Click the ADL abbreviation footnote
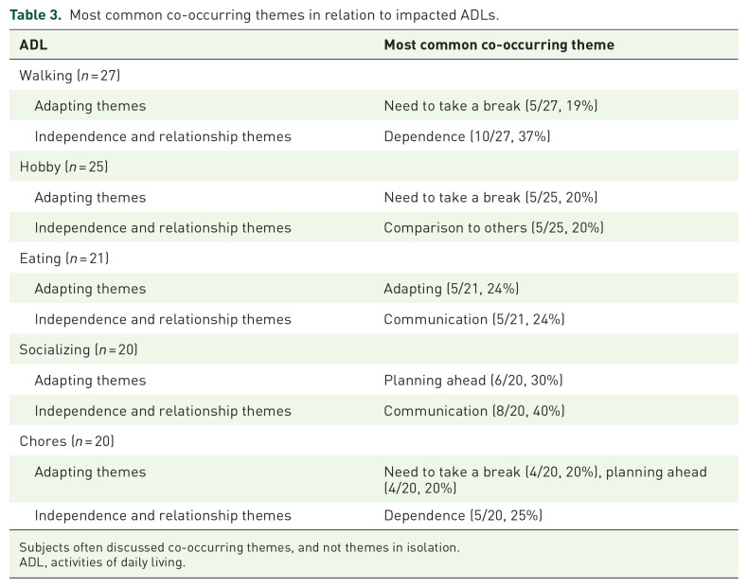Image resolution: width=748 pixels, height=588 pixels. 102,562
